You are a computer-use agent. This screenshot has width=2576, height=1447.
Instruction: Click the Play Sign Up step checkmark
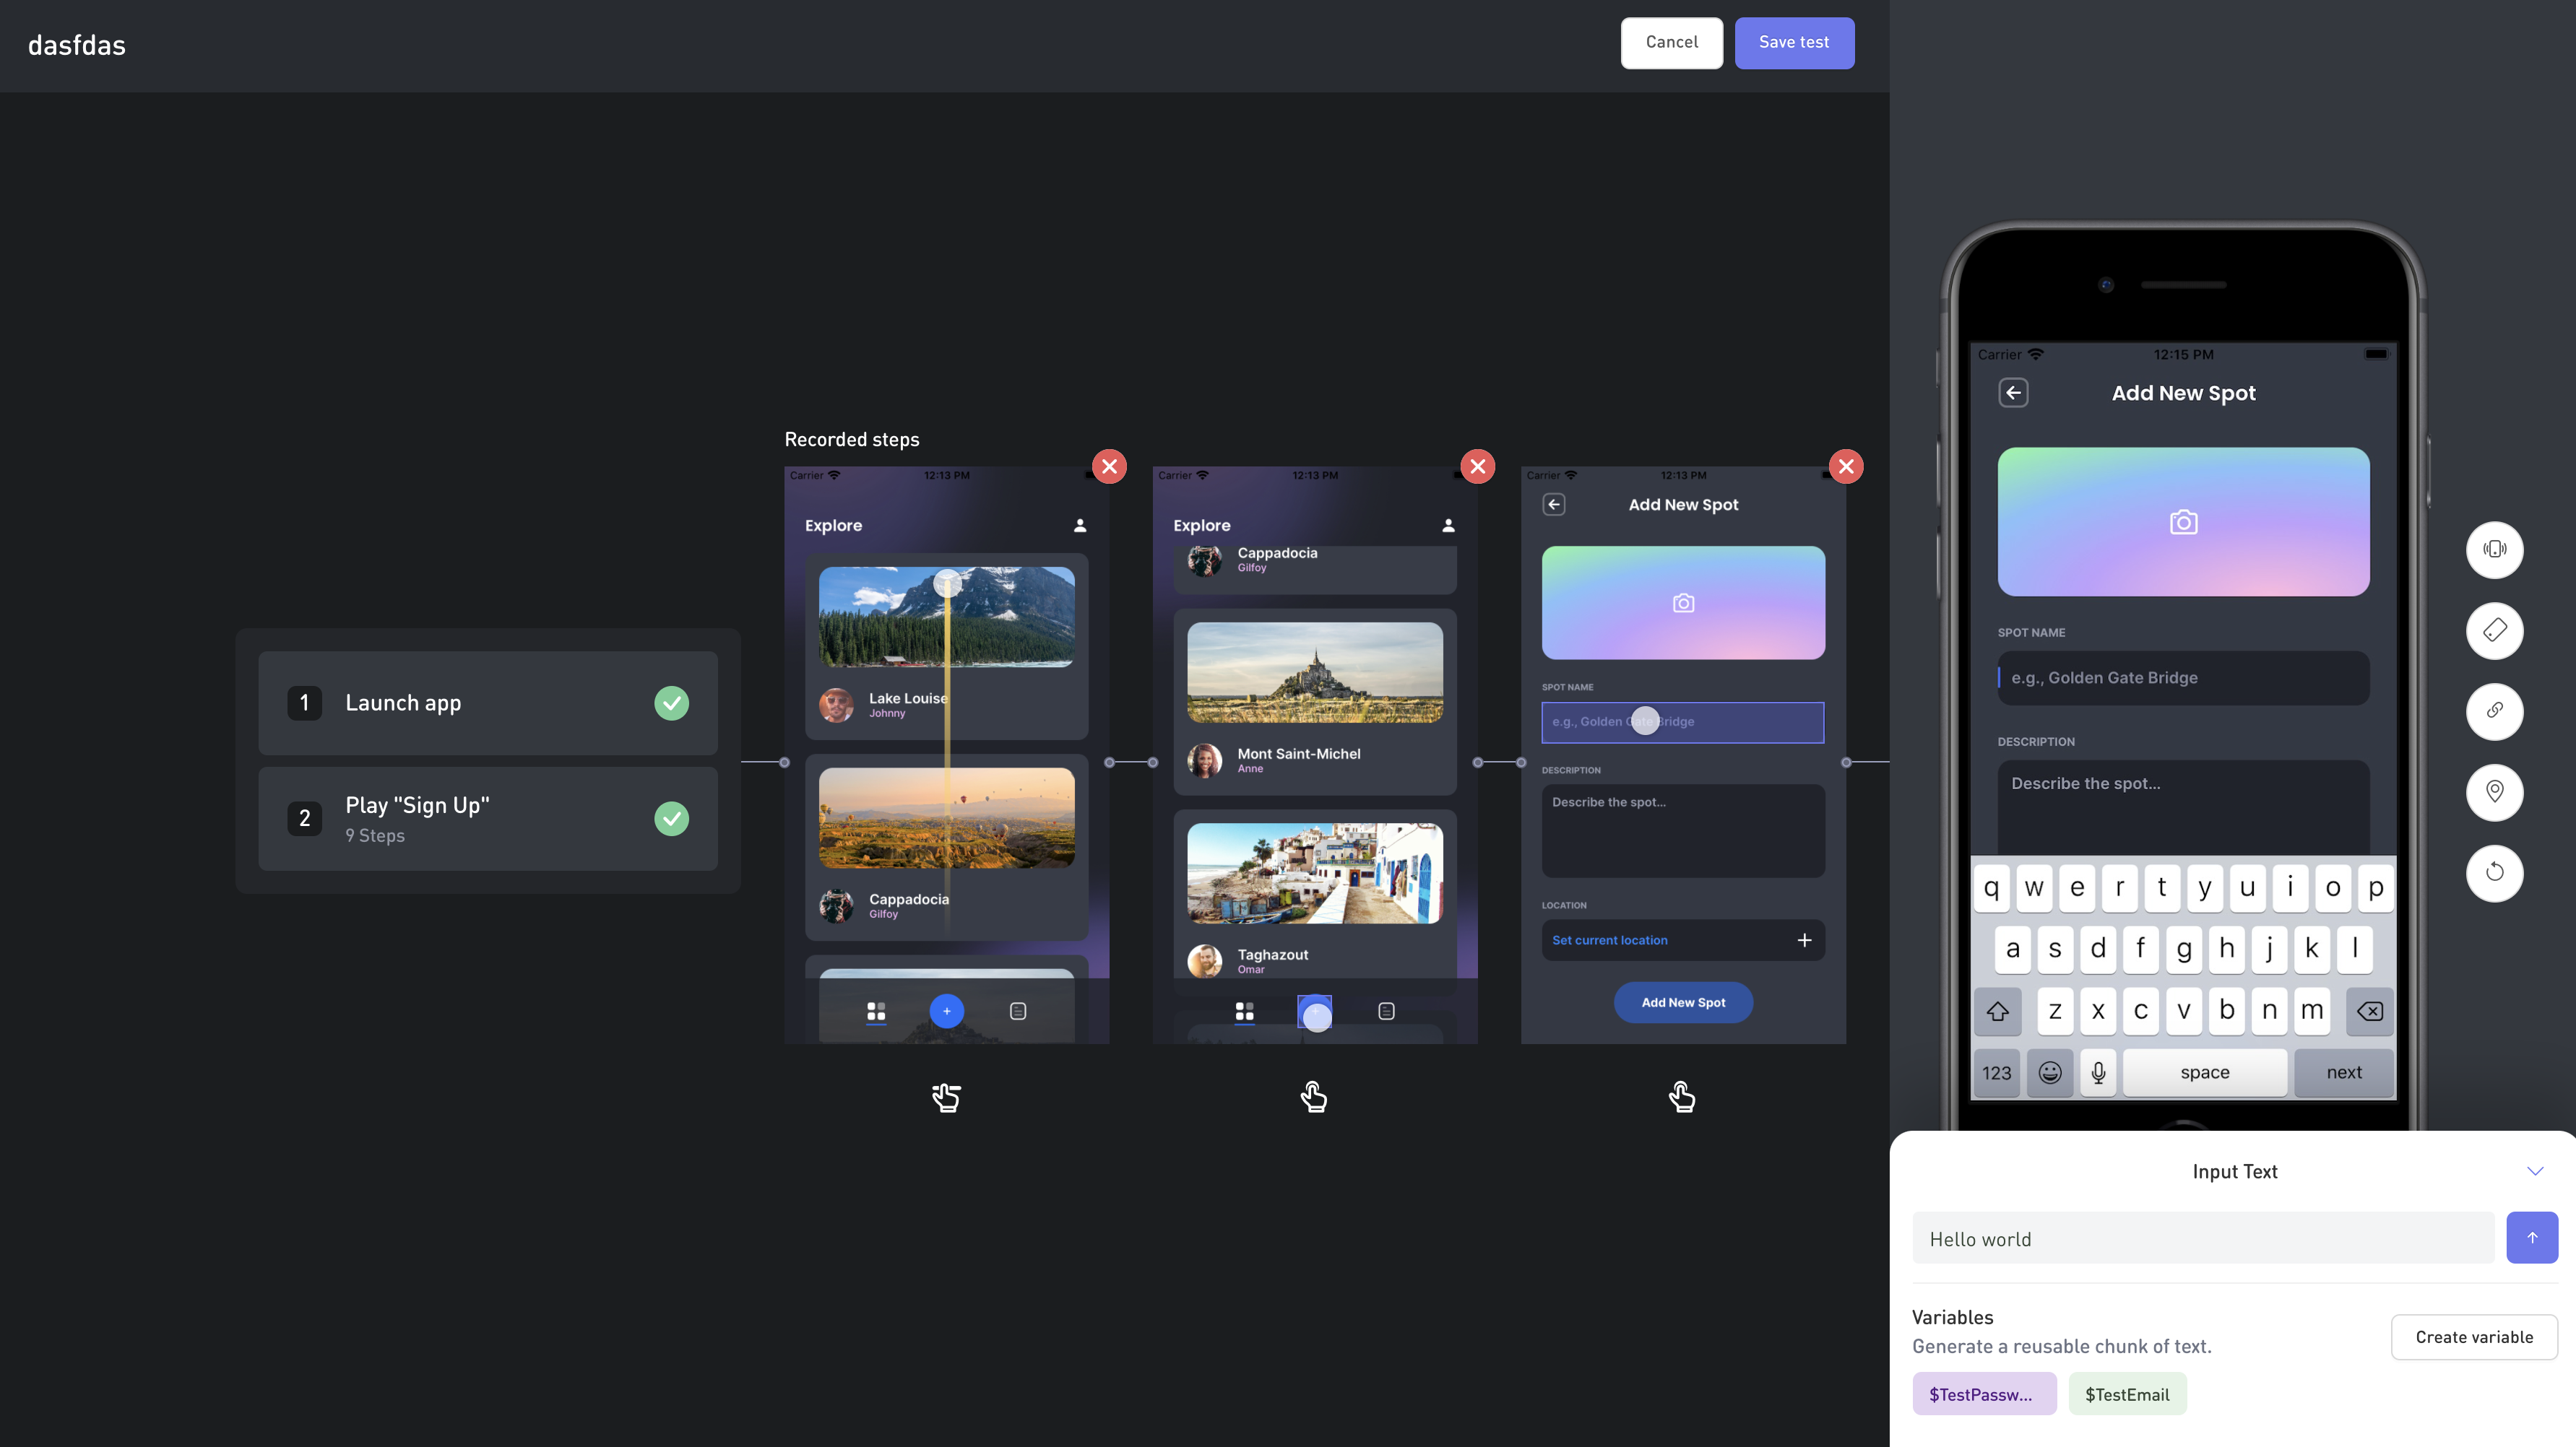click(671, 818)
